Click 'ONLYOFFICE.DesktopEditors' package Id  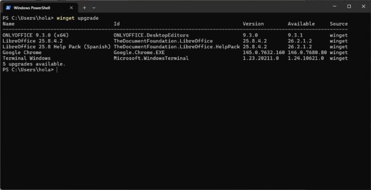click(x=151, y=35)
